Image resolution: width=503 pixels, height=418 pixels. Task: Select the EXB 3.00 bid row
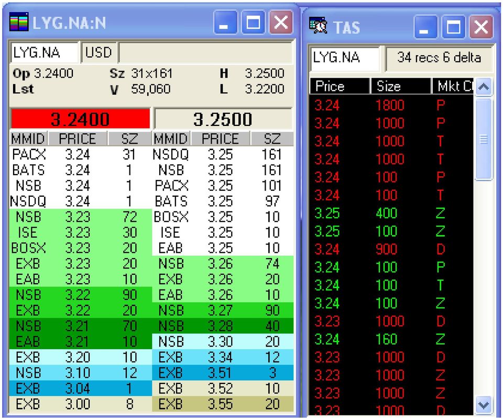tap(80, 404)
